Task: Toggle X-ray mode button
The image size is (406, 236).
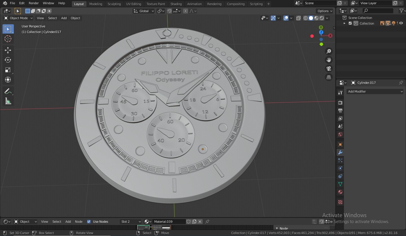Action: click(299, 18)
